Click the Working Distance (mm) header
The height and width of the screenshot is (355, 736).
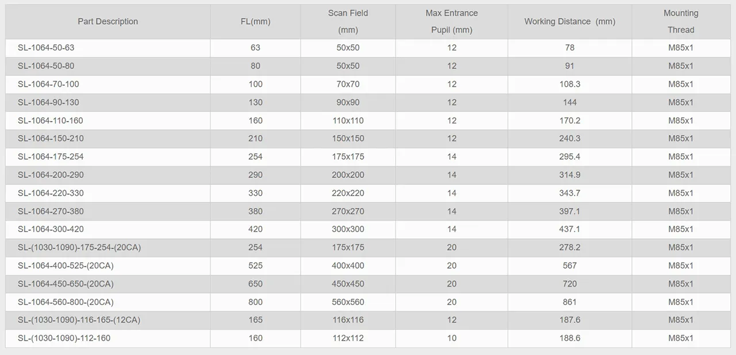tap(569, 21)
